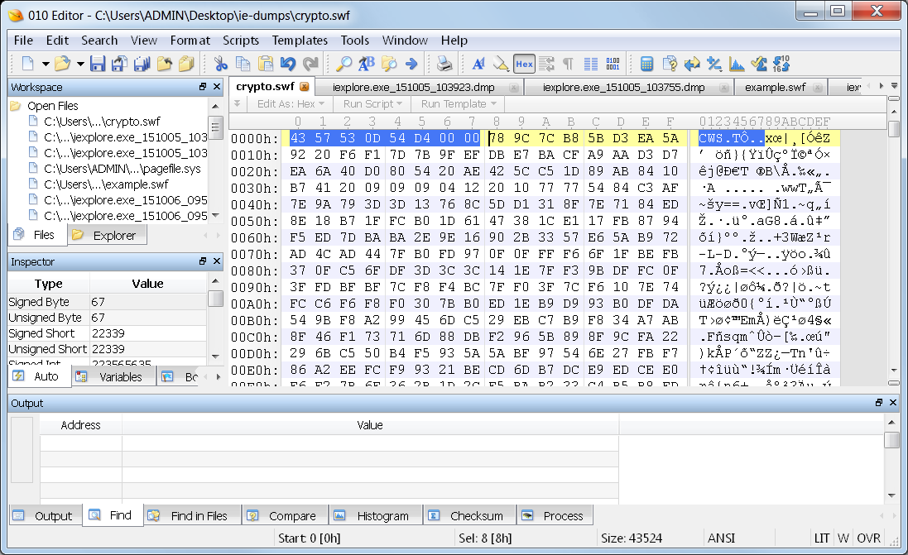908x555 pixels.
Task: Click the Goto blue arrow icon
Action: 411,64
